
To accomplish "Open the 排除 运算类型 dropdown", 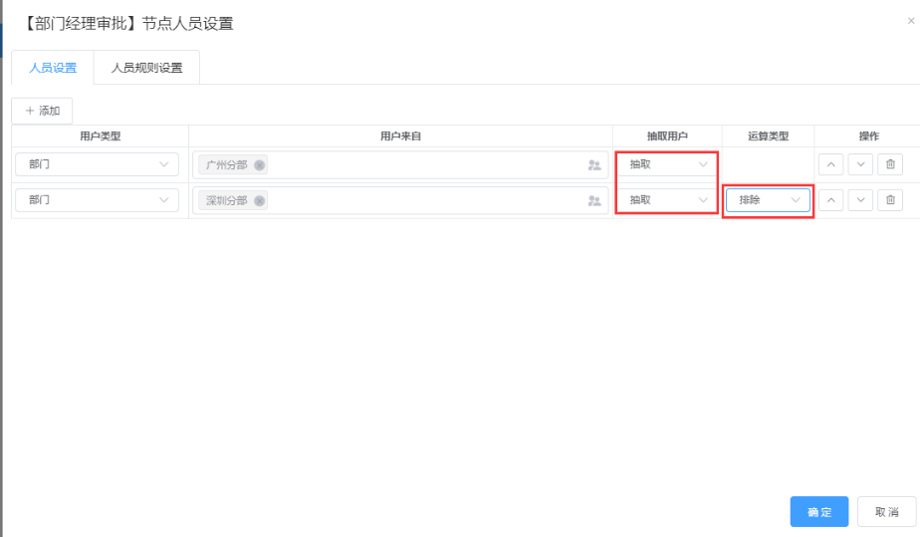I will (x=768, y=200).
